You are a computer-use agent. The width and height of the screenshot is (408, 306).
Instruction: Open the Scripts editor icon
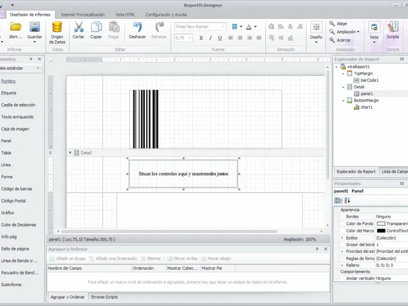tap(393, 28)
